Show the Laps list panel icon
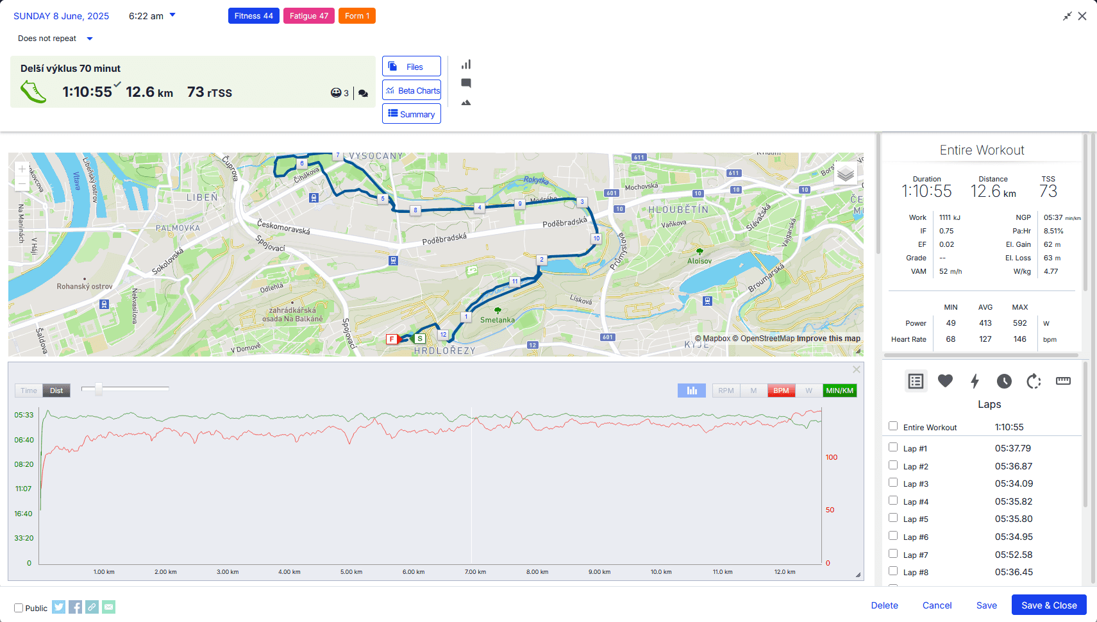The width and height of the screenshot is (1097, 622). 916,381
